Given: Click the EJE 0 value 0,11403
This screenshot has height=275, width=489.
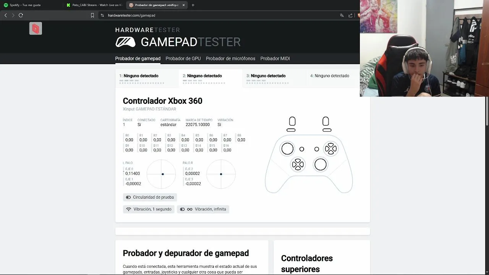Looking at the screenshot, I should [133, 173].
